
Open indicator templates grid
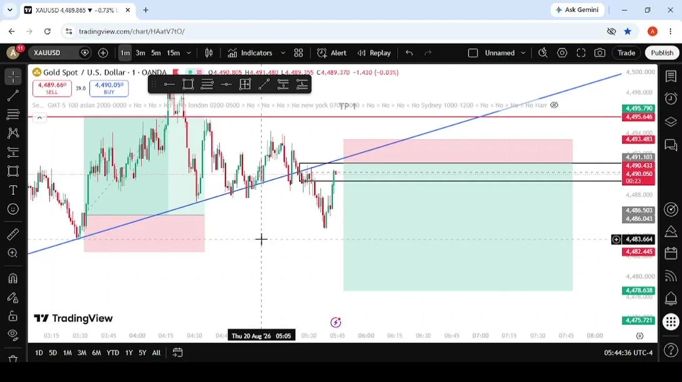tap(299, 53)
